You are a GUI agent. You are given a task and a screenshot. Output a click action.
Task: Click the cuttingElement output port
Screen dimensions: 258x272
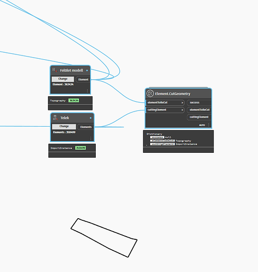coord(199,117)
